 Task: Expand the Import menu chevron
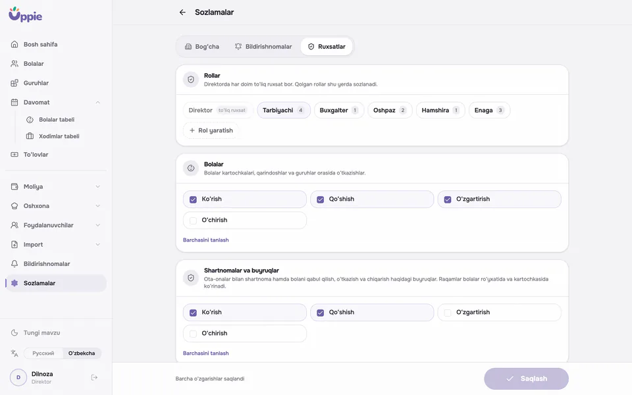pyautogui.click(x=98, y=245)
